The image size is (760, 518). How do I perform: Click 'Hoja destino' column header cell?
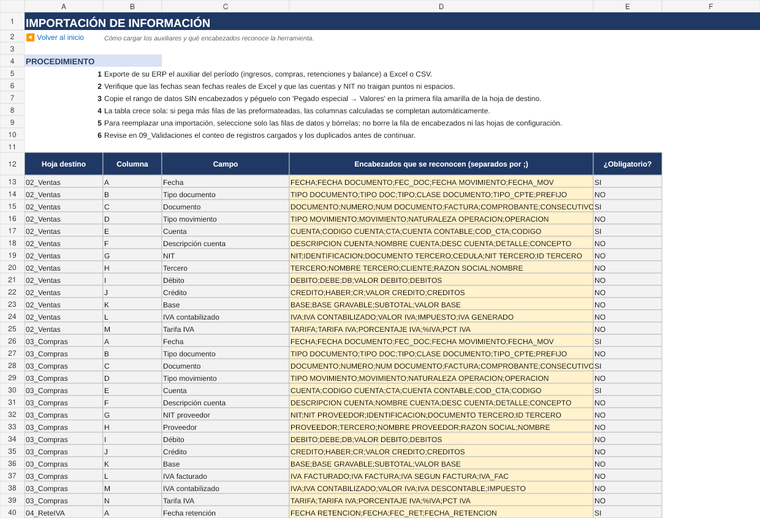coord(64,164)
